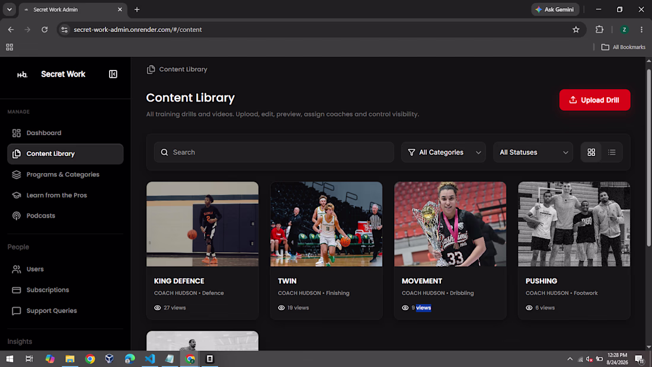Open Visual Studio Code from taskbar
Viewport: 652px width, 367px height.
(x=150, y=359)
